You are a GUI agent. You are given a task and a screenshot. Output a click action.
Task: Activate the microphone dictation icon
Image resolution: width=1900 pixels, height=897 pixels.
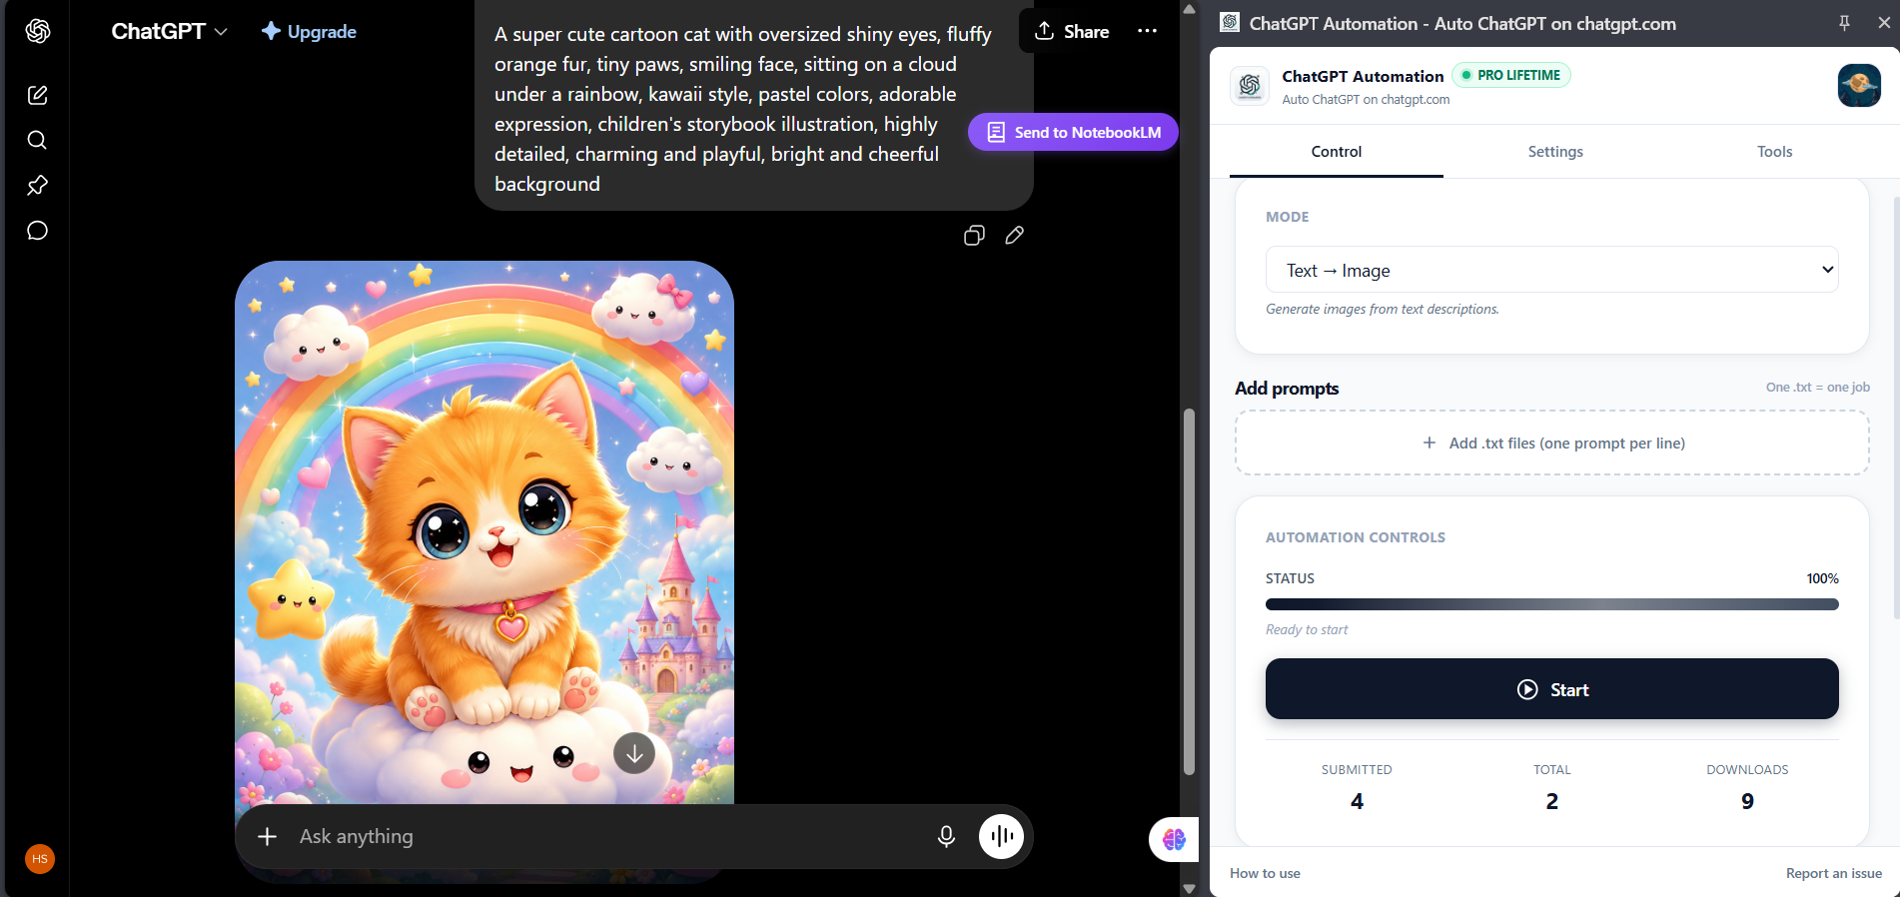pyautogui.click(x=946, y=836)
